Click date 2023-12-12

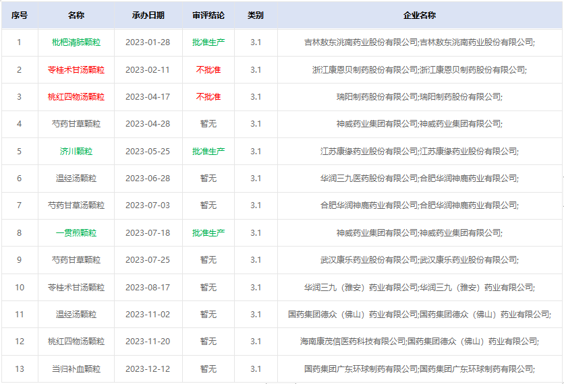click(148, 369)
